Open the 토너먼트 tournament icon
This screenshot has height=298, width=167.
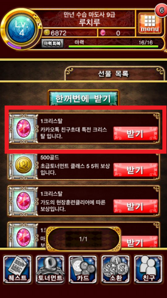[50, 269]
